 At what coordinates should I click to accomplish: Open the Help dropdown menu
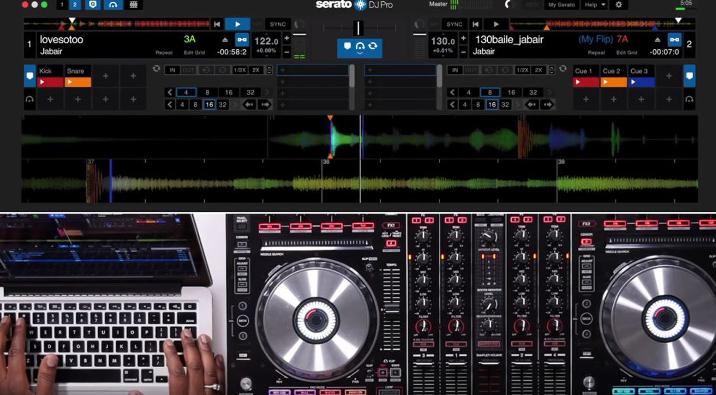pyautogui.click(x=595, y=5)
